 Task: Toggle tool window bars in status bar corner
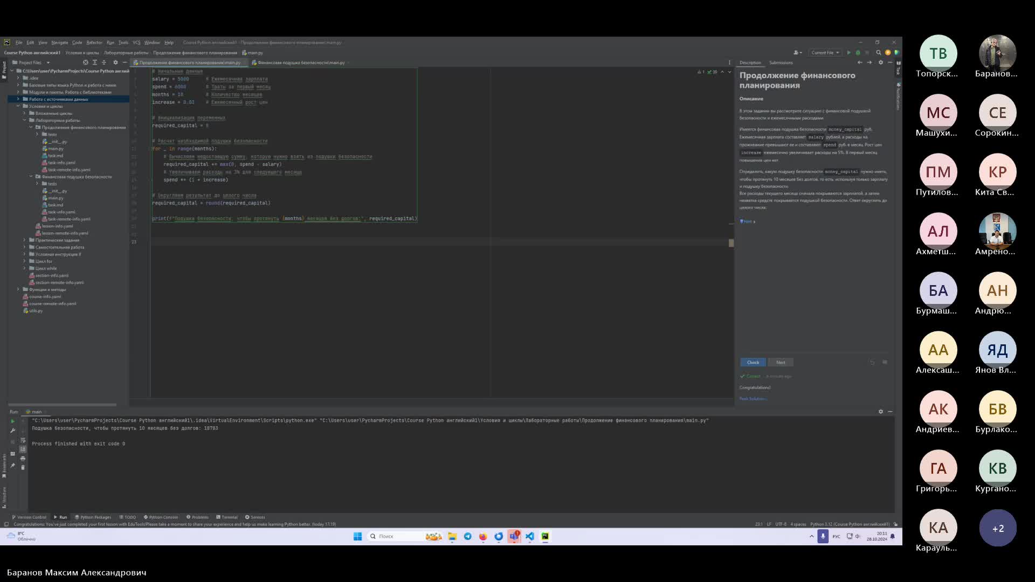6,524
